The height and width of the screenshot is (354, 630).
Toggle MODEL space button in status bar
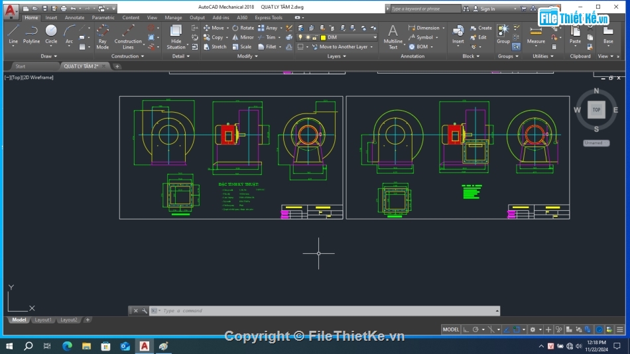pos(450,329)
